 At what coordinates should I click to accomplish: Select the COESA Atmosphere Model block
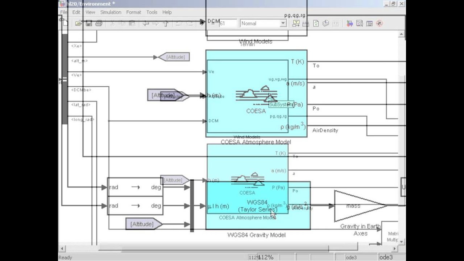pos(256,94)
